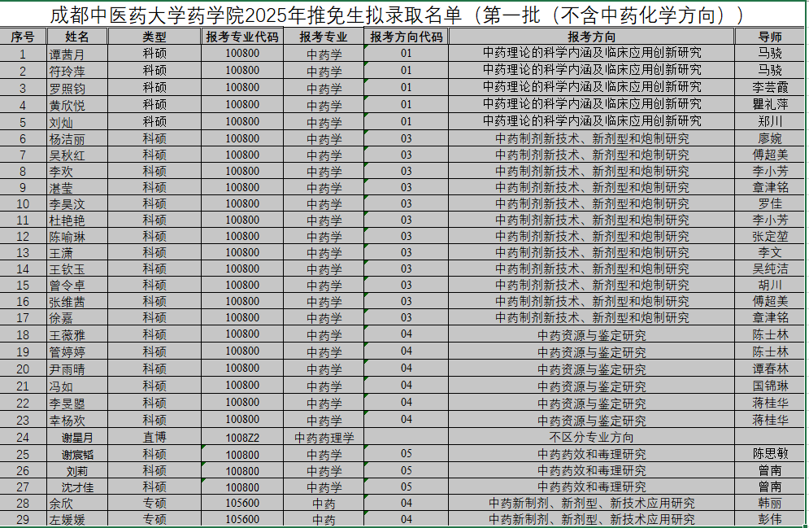This screenshot has height=528, width=809.
Task: Select the name cell 谢星月
Action: 77,437
